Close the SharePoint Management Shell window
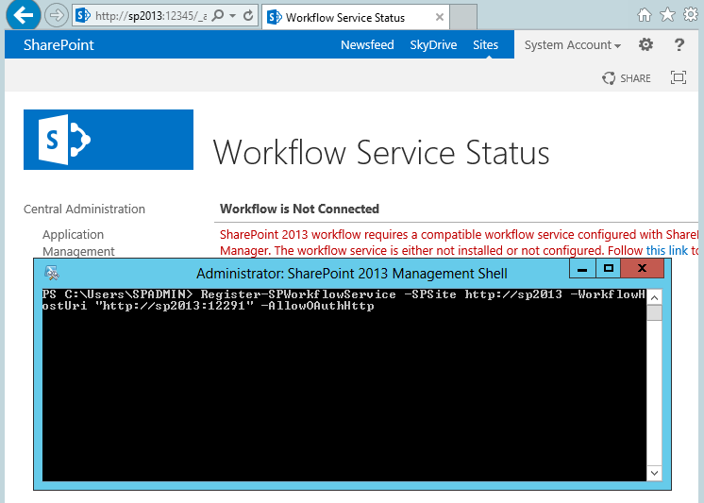Image resolution: width=704 pixels, height=503 pixels. 642,268
